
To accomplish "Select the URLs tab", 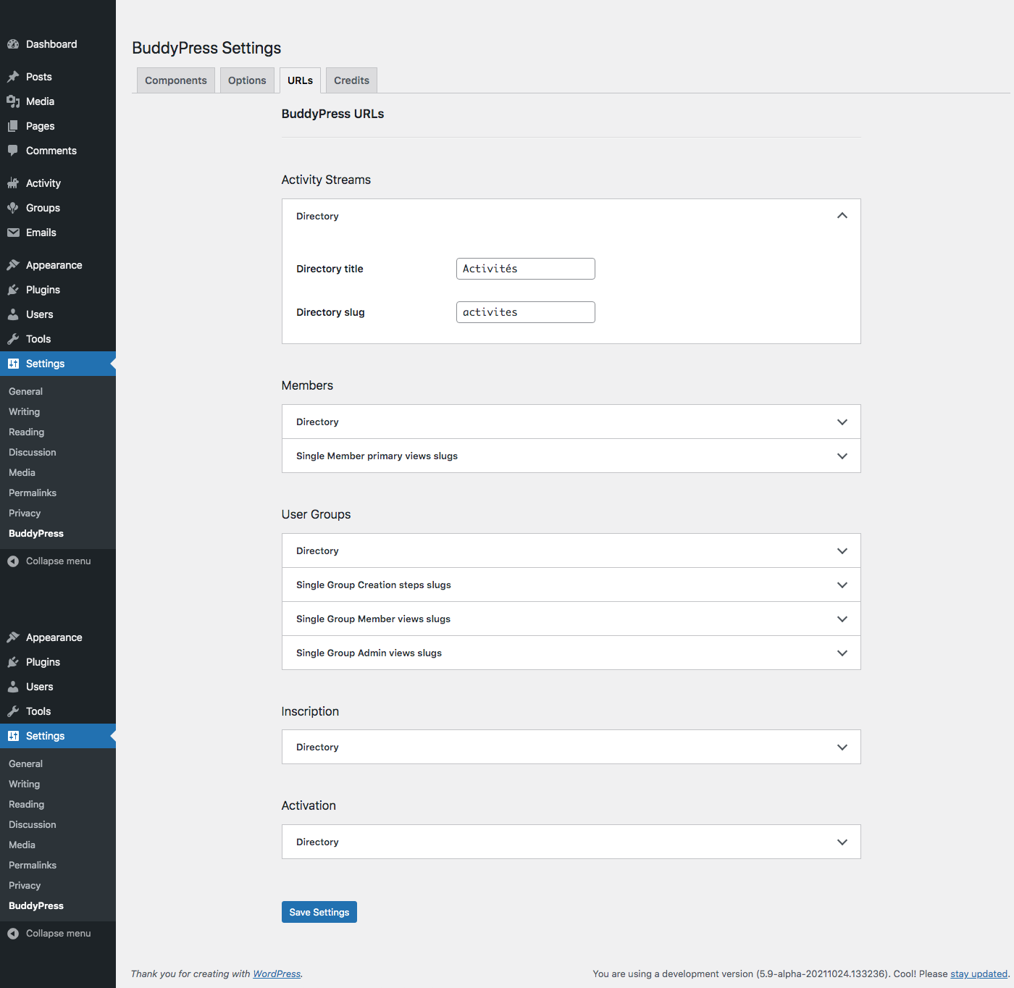I will click(x=300, y=80).
